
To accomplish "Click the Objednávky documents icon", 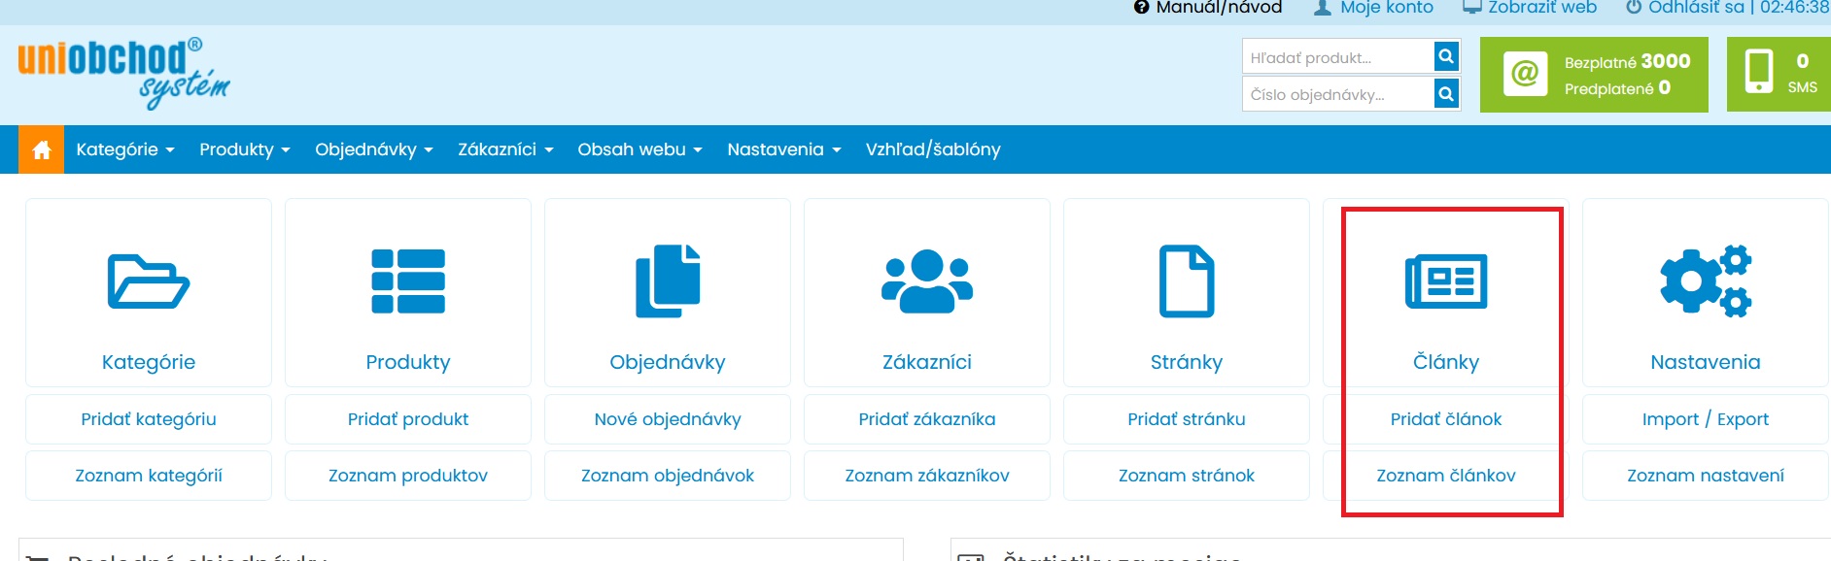I will pyautogui.click(x=668, y=281).
